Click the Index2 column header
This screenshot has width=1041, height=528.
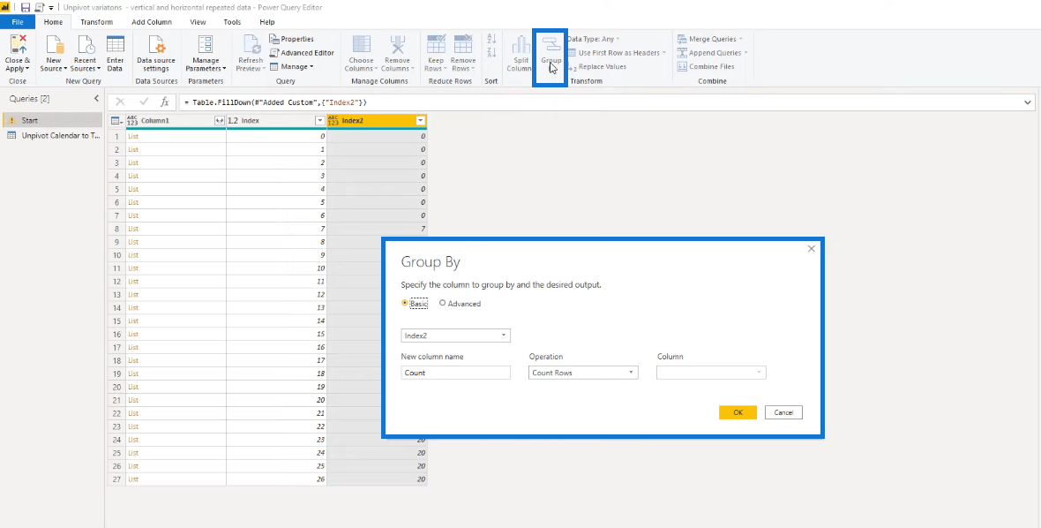pyautogui.click(x=377, y=121)
